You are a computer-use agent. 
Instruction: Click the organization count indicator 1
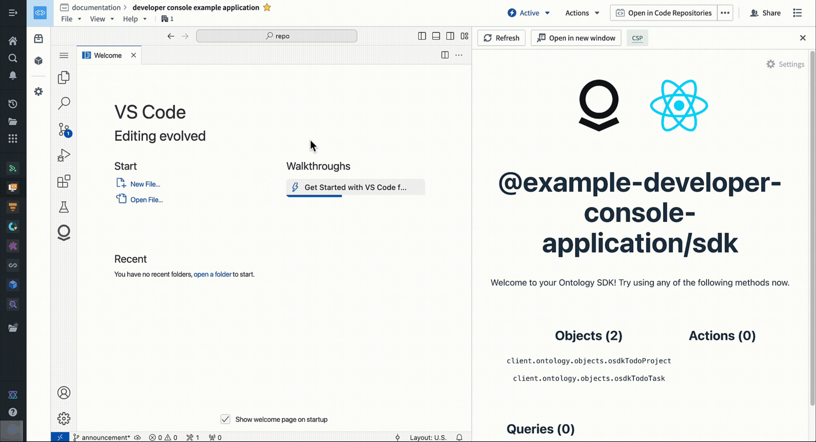pos(167,19)
